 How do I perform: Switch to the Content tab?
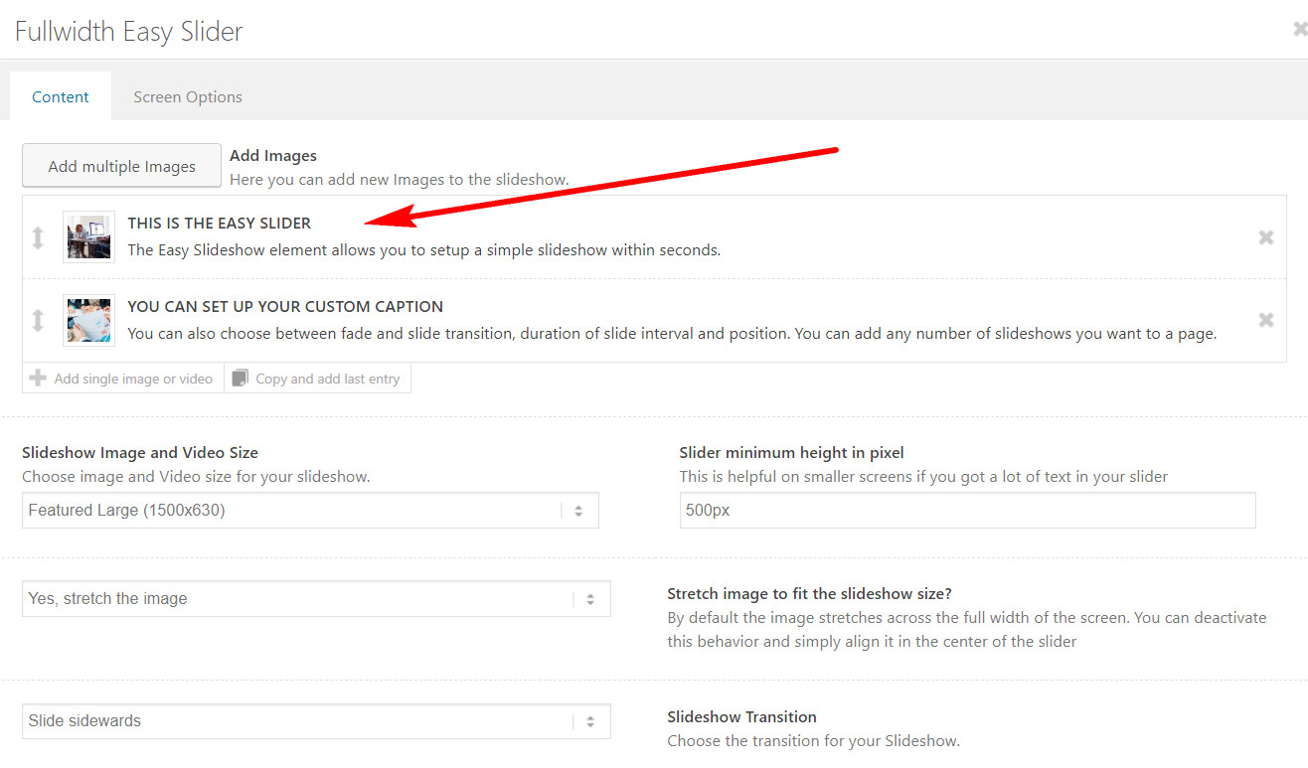[x=61, y=96]
